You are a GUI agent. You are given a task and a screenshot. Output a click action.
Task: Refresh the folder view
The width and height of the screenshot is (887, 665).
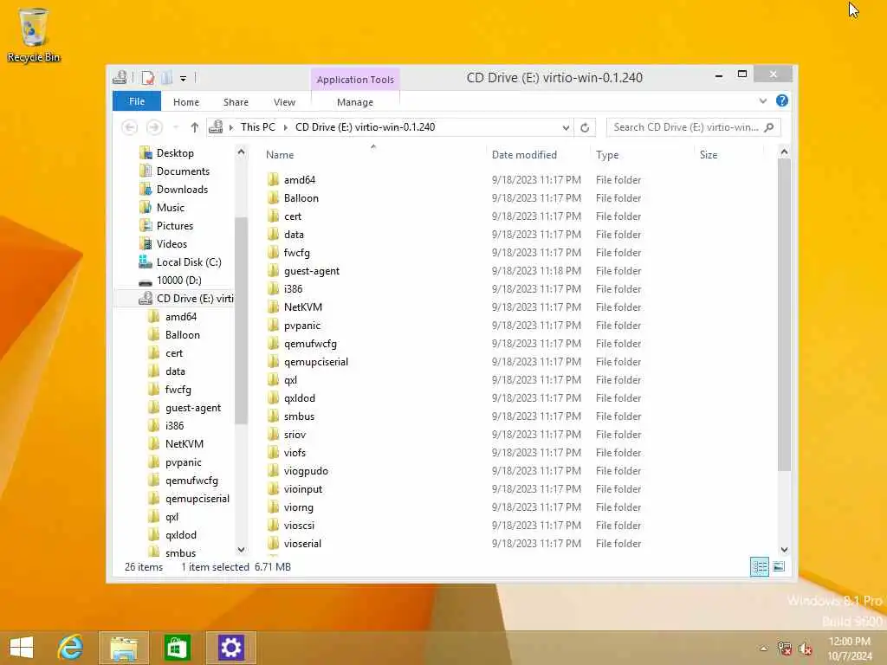(585, 128)
